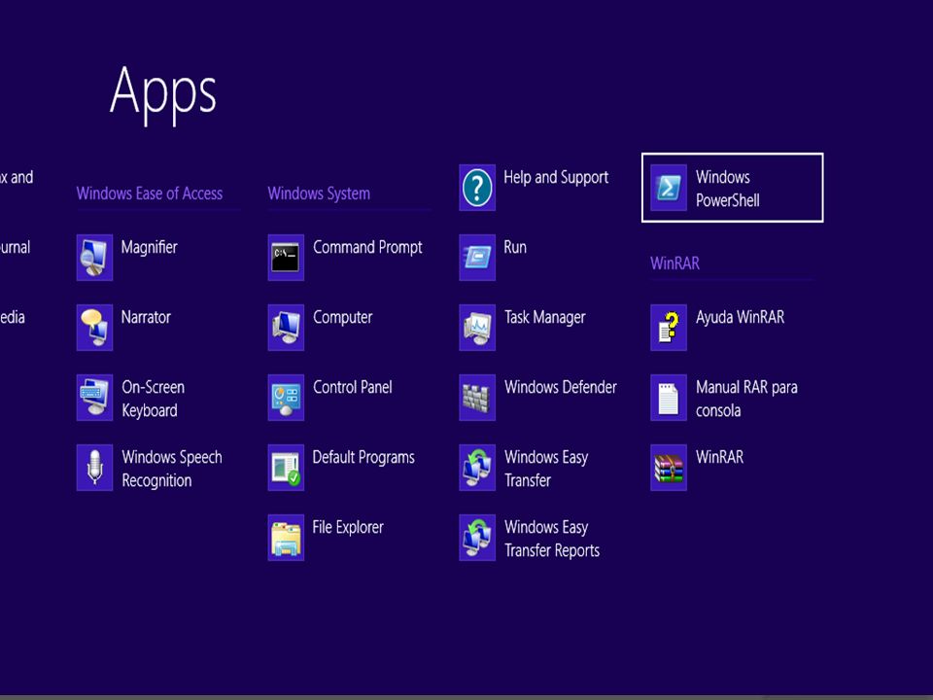Open File Explorer icon
The width and height of the screenshot is (933, 700).
tap(286, 537)
